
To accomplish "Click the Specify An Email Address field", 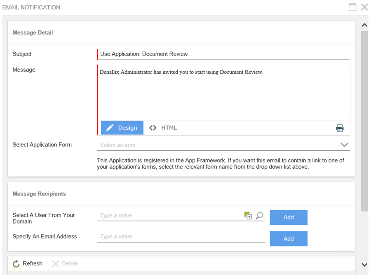I will click(x=181, y=237).
